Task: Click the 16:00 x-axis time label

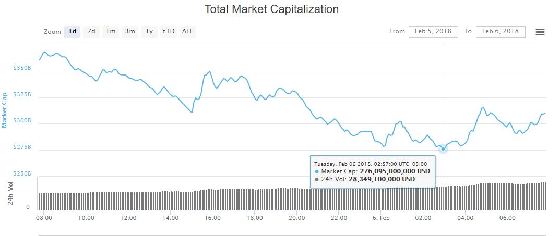Action: click(212, 218)
